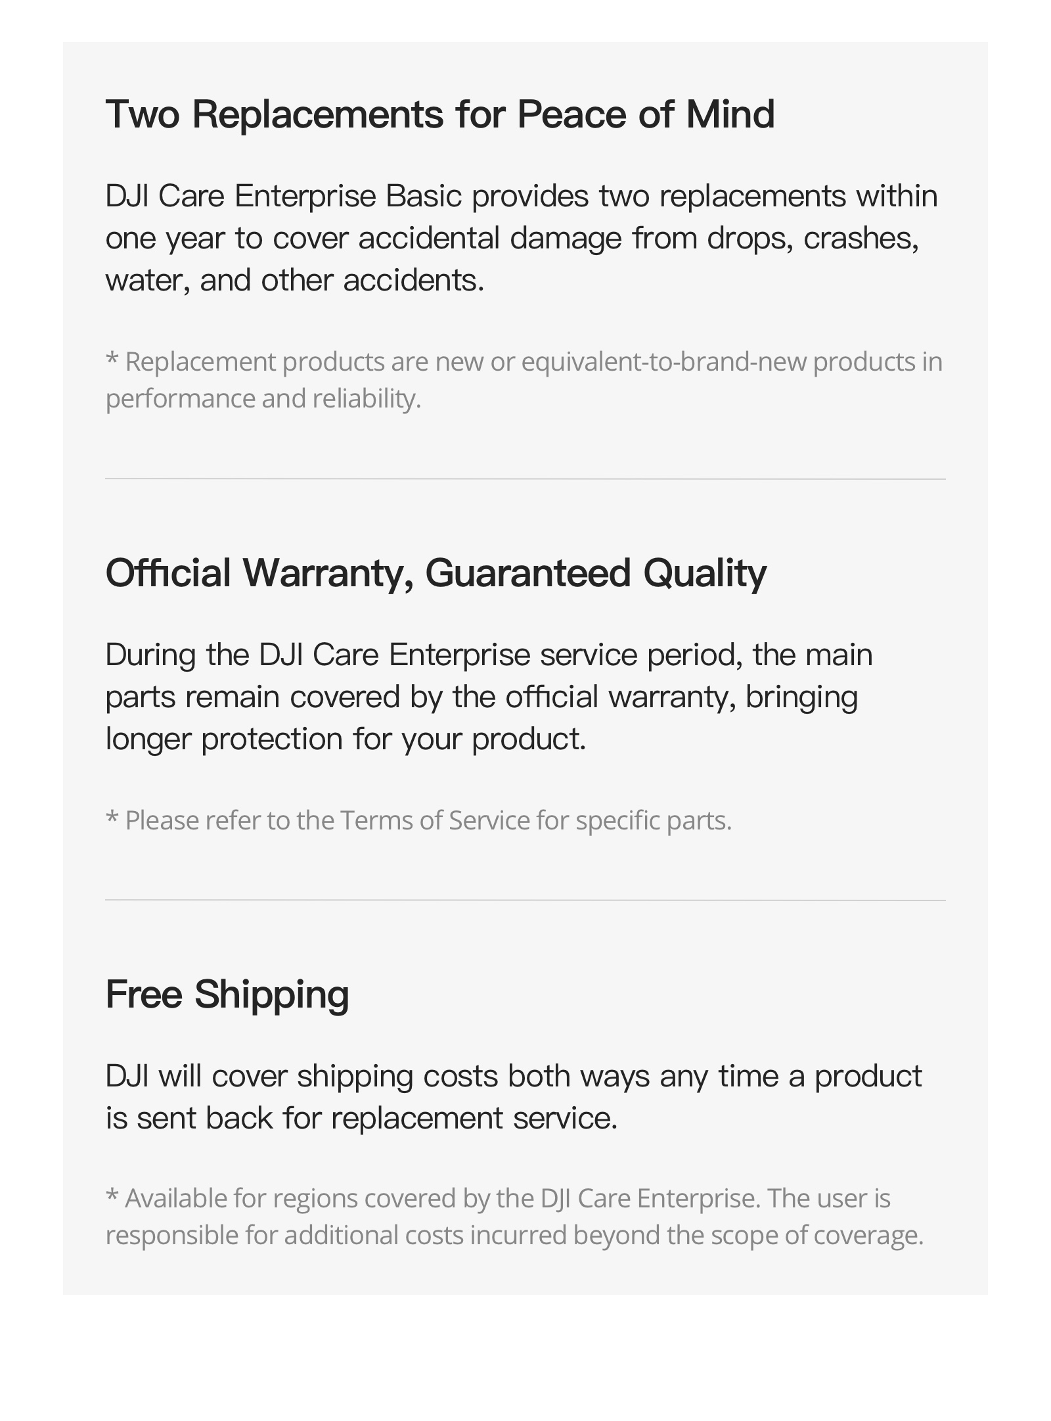Viewport: 1051px width, 1421px height.
Task: Select the 'Official Warranty, Guaranteed Quality' heading
Action: pos(436,574)
